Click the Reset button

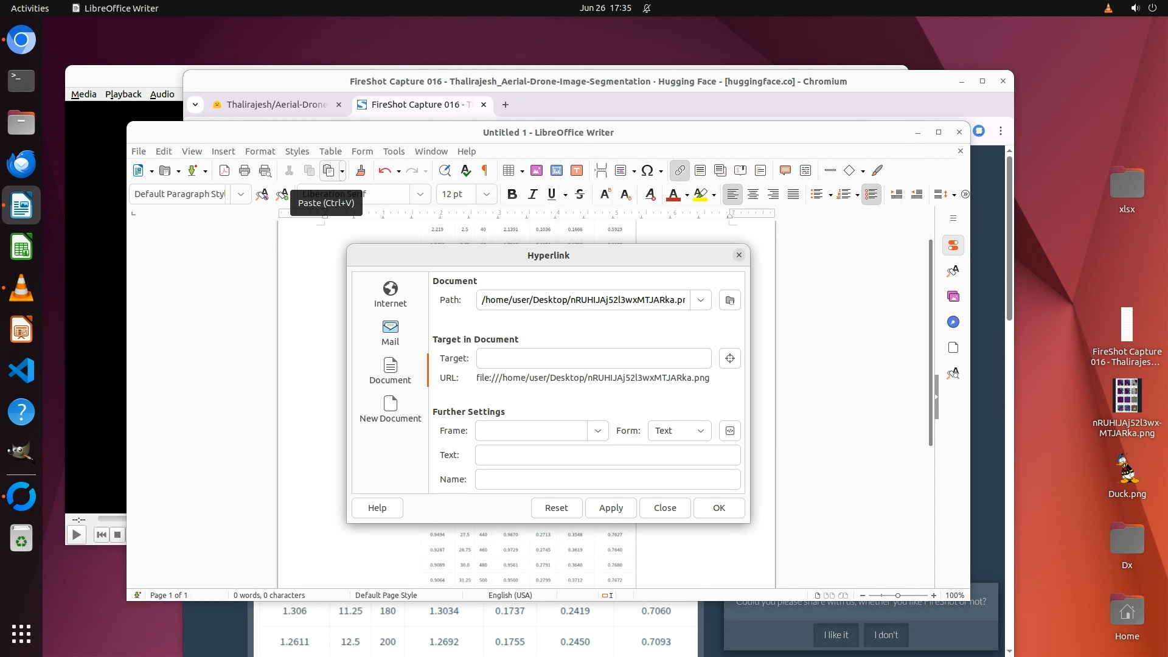tap(556, 508)
